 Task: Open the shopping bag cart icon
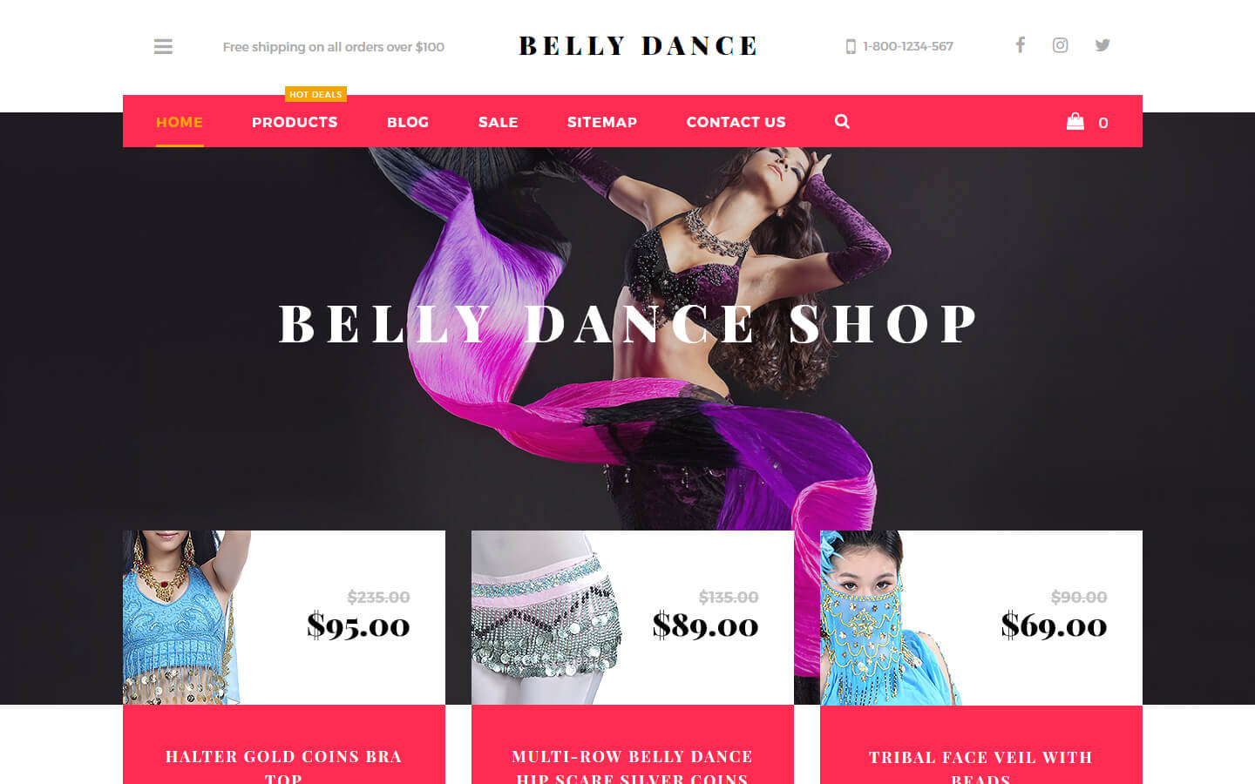[x=1075, y=121]
